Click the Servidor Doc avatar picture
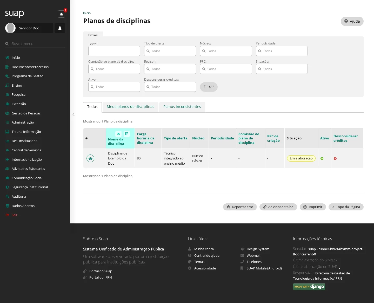The height and width of the screenshot is (303, 374). [10, 28]
